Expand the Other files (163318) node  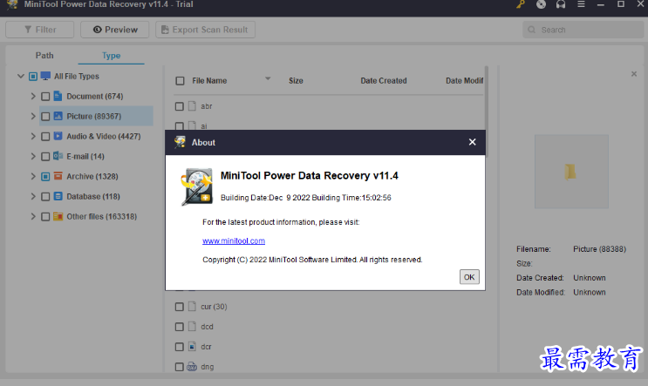[33, 216]
